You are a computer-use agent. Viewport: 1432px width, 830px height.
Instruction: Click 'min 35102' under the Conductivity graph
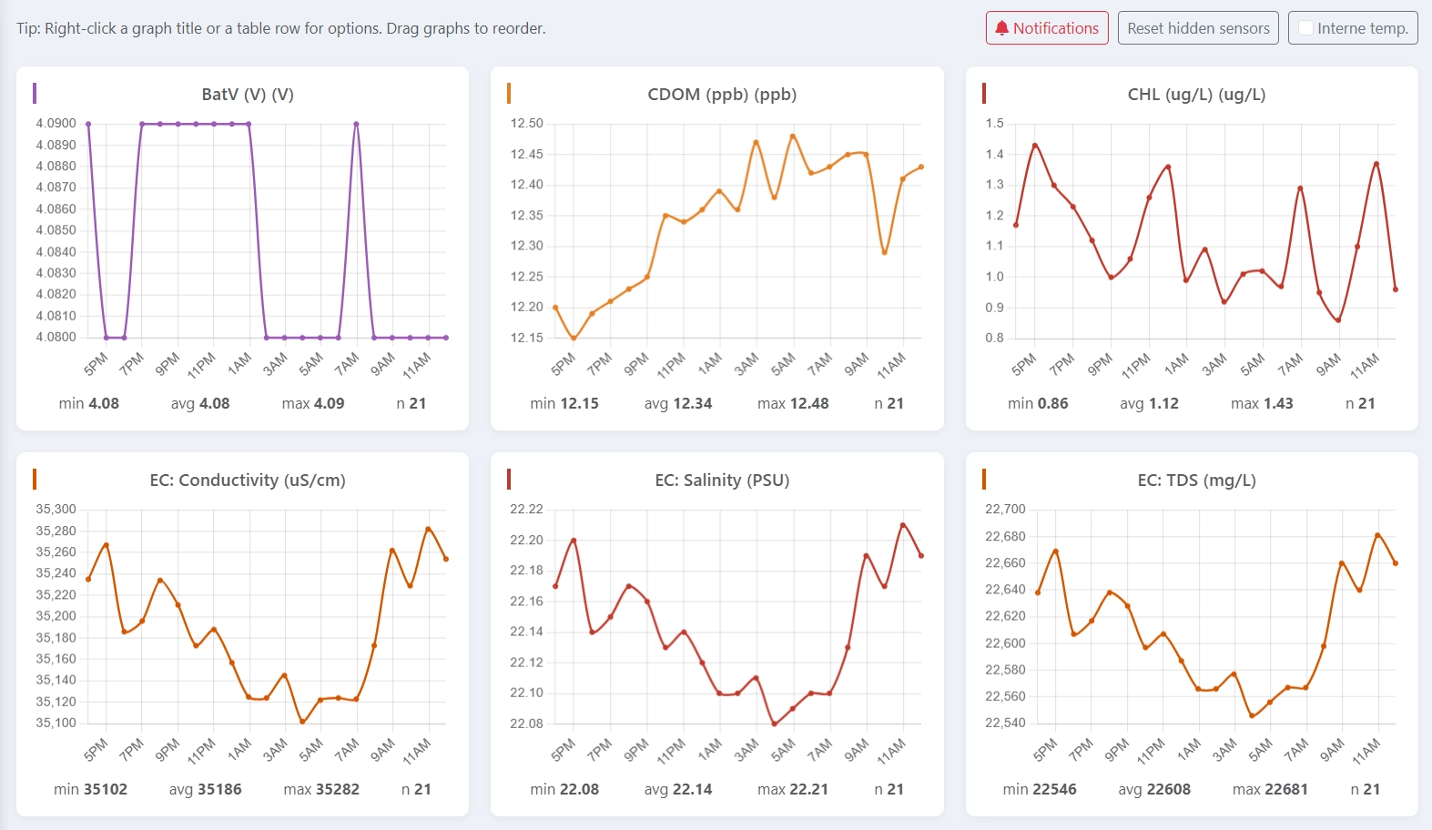[x=90, y=789]
